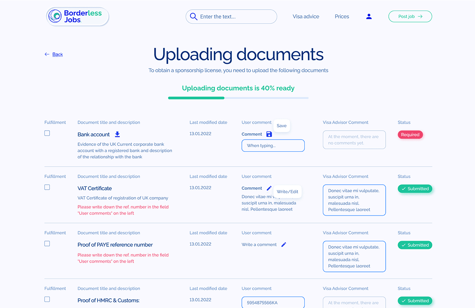Click the Write/Edit label
475x308 pixels.
point(288,191)
